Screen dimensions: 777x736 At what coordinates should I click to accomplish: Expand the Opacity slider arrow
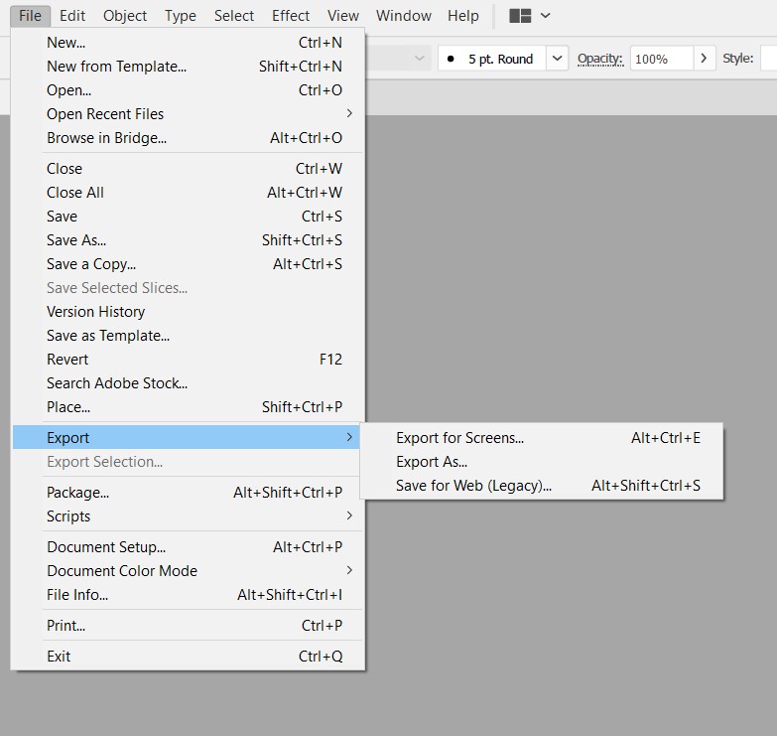(705, 59)
